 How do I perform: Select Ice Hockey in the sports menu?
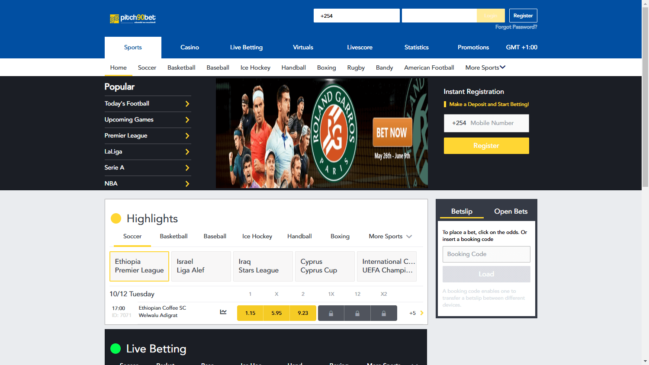click(255, 67)
